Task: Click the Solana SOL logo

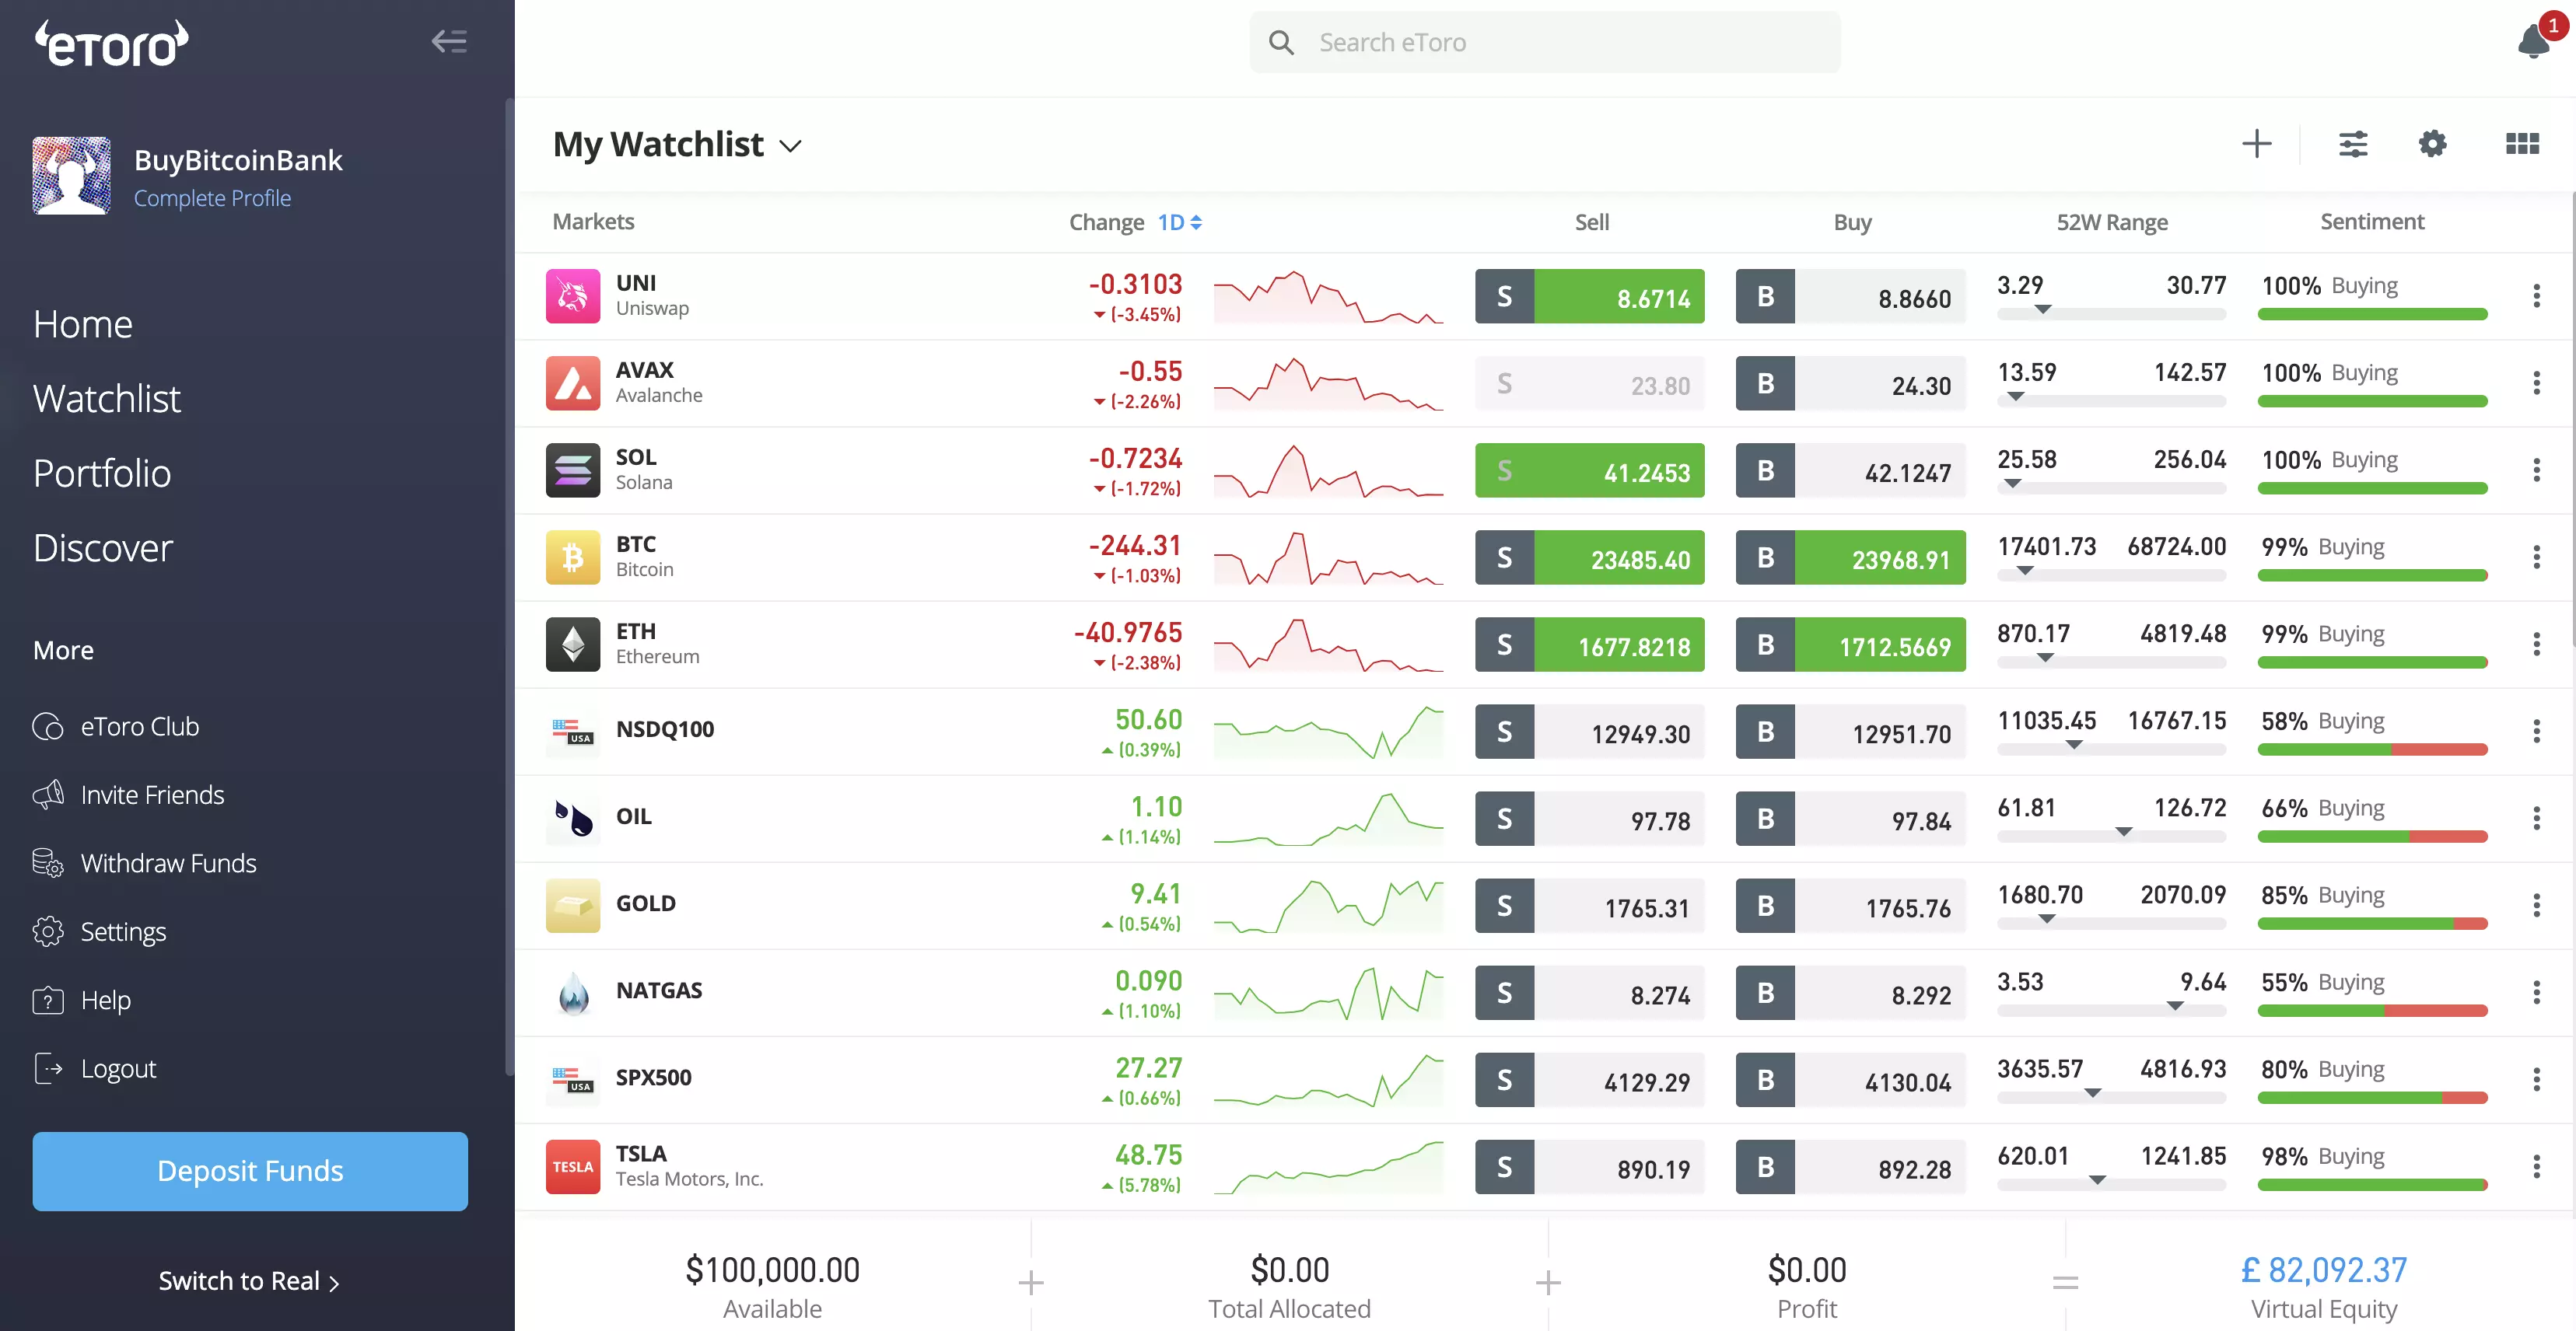Action: coord(573,470)
